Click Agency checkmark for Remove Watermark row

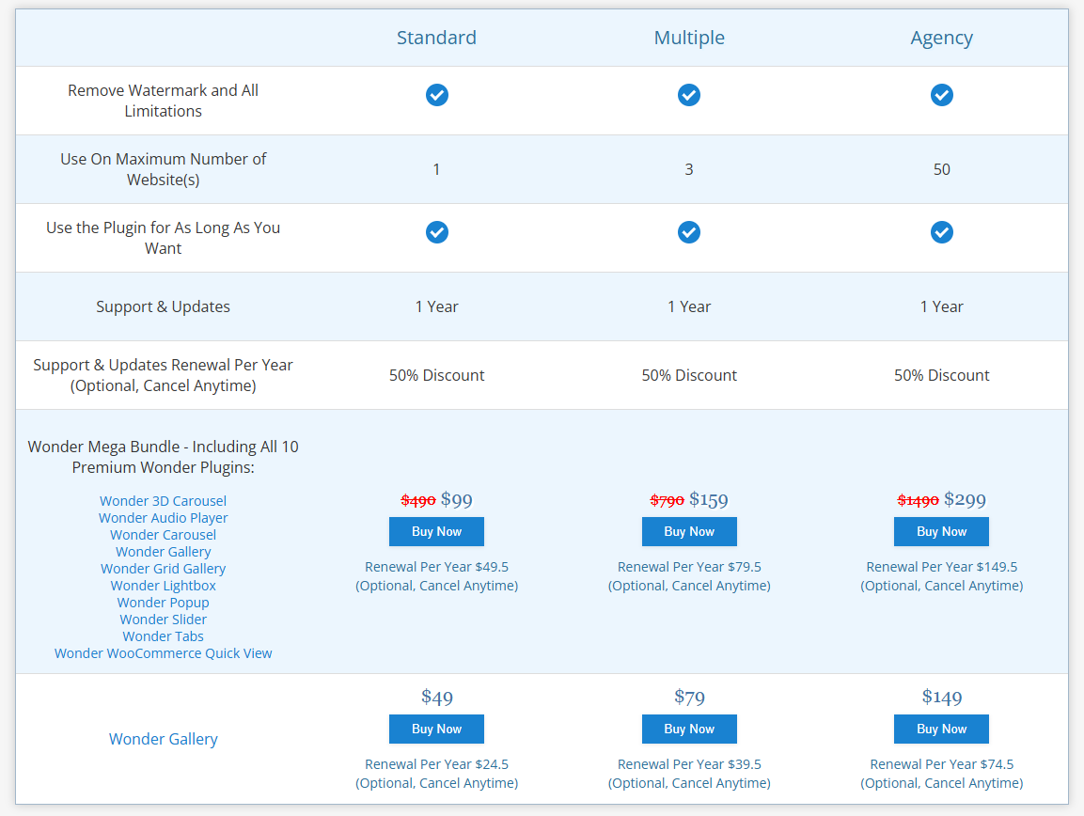pyautogui.click(x=942, y=95)
